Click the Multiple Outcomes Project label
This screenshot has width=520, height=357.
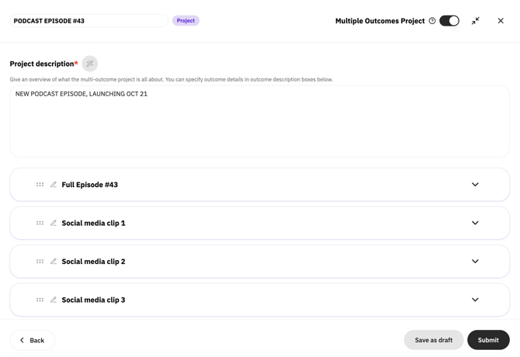pos(380,21)
